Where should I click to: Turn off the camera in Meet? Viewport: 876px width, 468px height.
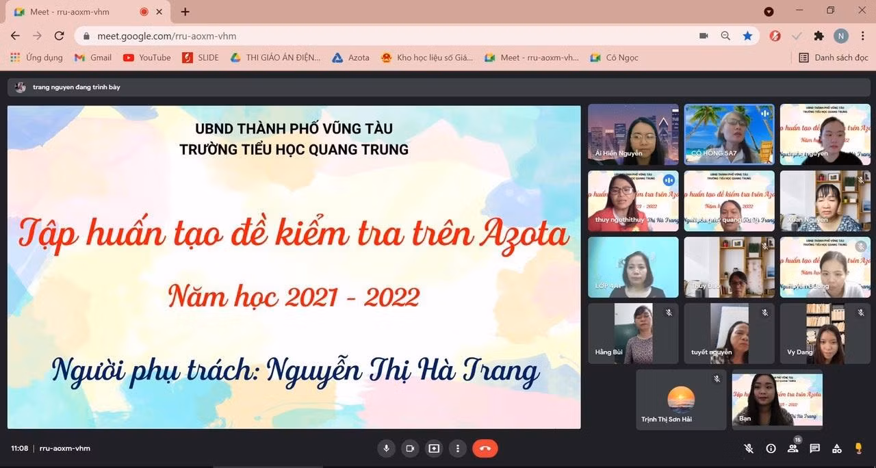click(410, 448)
